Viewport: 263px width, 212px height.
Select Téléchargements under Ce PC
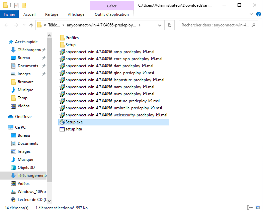click(x=32, y=176)
